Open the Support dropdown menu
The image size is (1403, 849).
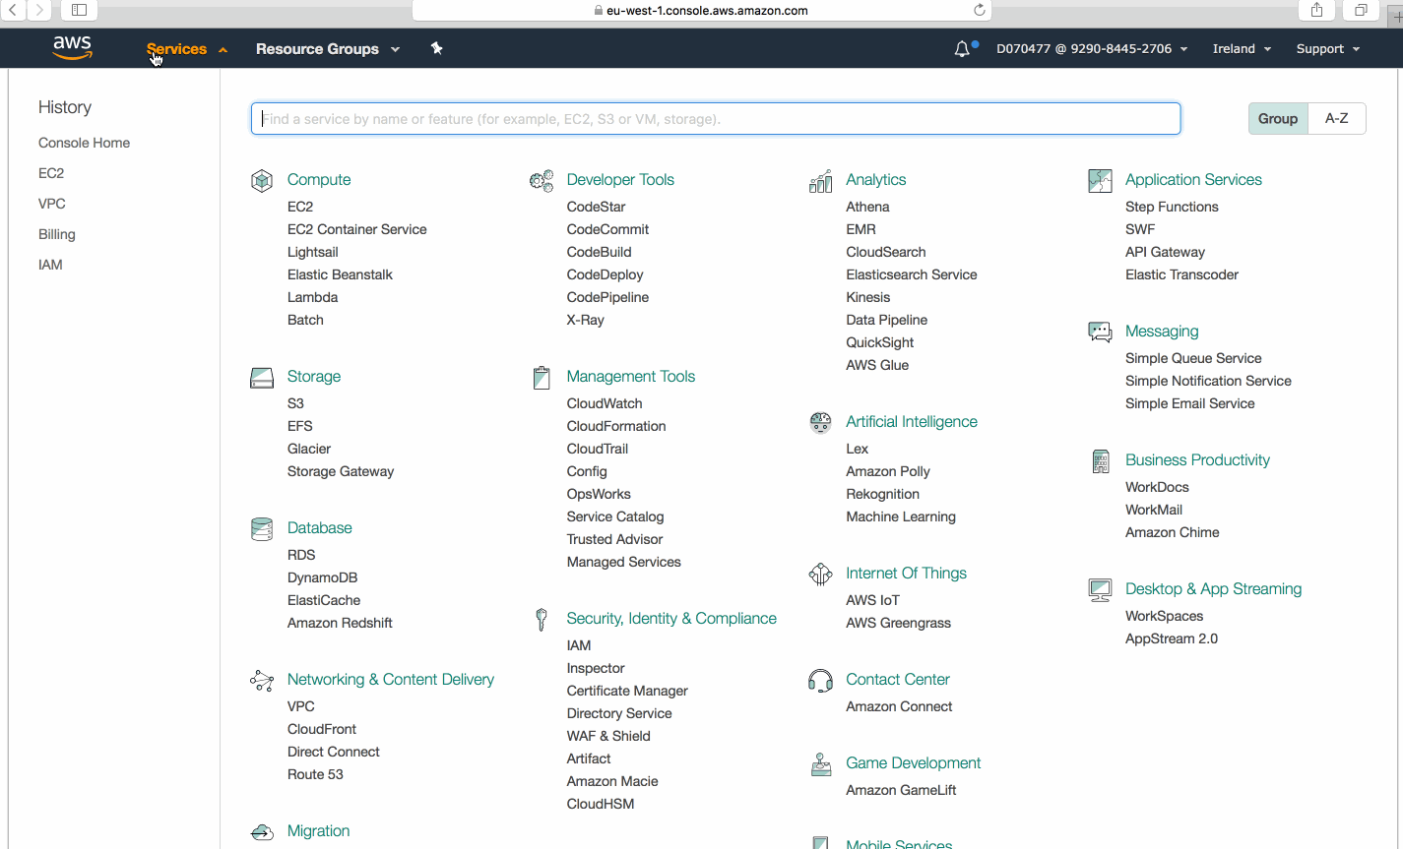coord(1328,48)
